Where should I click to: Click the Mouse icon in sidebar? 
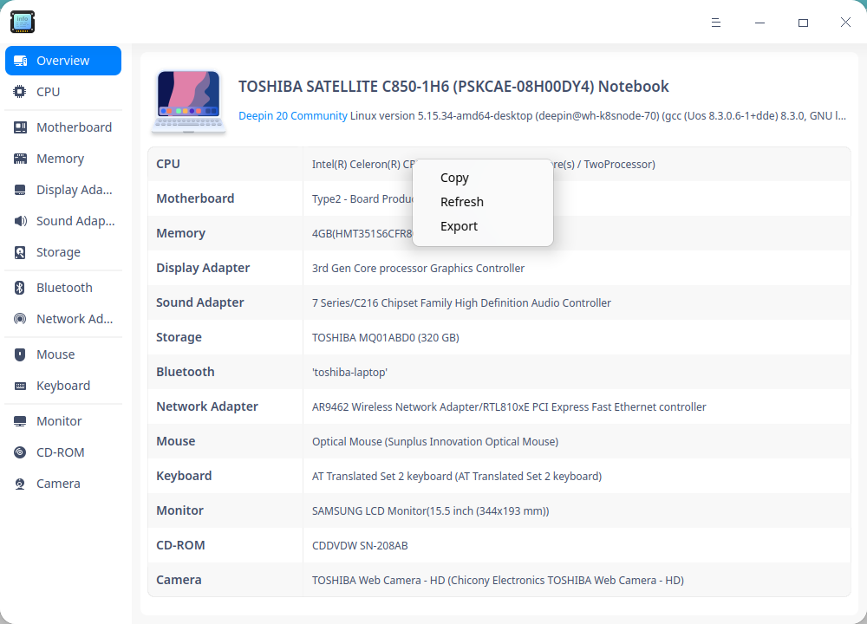pos(20,354)
